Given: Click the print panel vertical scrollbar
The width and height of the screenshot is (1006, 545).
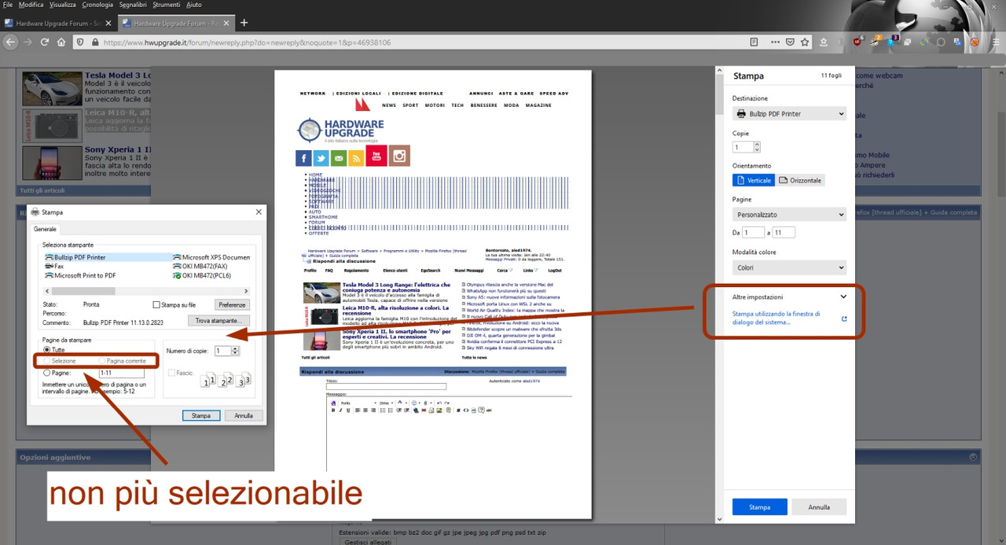Looking at the screenshot, I should [720, 295].
